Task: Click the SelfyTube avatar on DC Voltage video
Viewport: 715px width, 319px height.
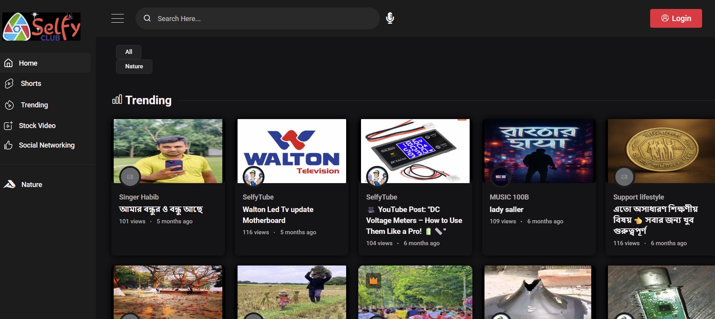Action: [377, 177]
